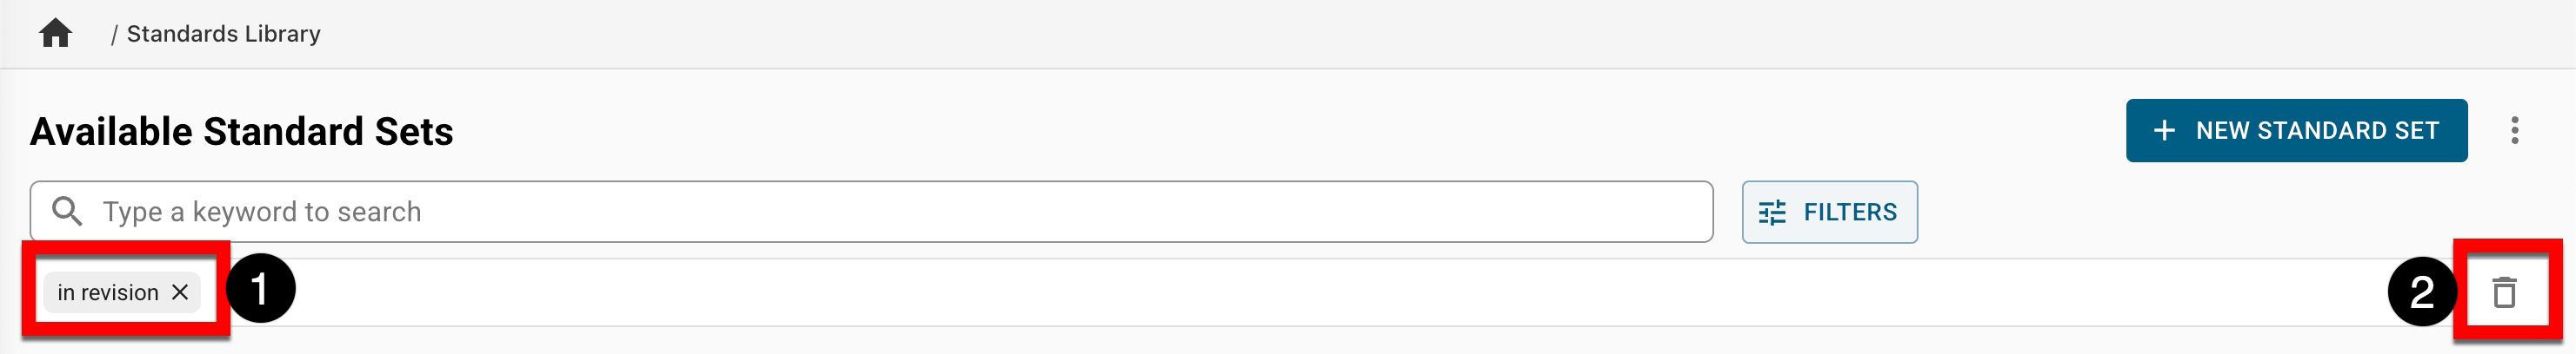Click the empty area of active filters bar
The image size is (2576, 354).
pyautogui.click(x=1300, y=292)
